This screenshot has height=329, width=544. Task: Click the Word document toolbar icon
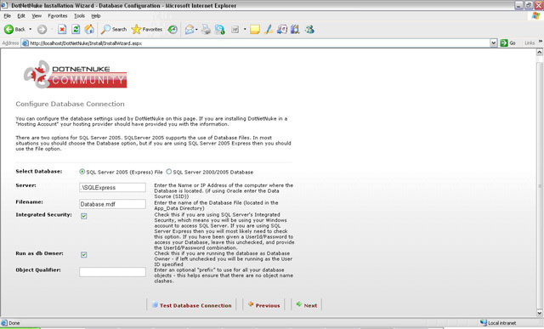click(235, 30)
